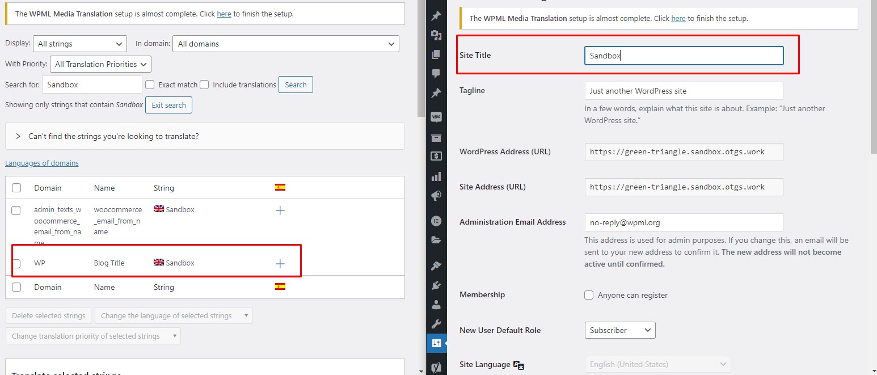Click into the Search for field
Image resolution: width=877 pixels, height=375 pixels.
92,85
